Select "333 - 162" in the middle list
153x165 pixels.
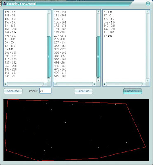[x=60, y=46]
